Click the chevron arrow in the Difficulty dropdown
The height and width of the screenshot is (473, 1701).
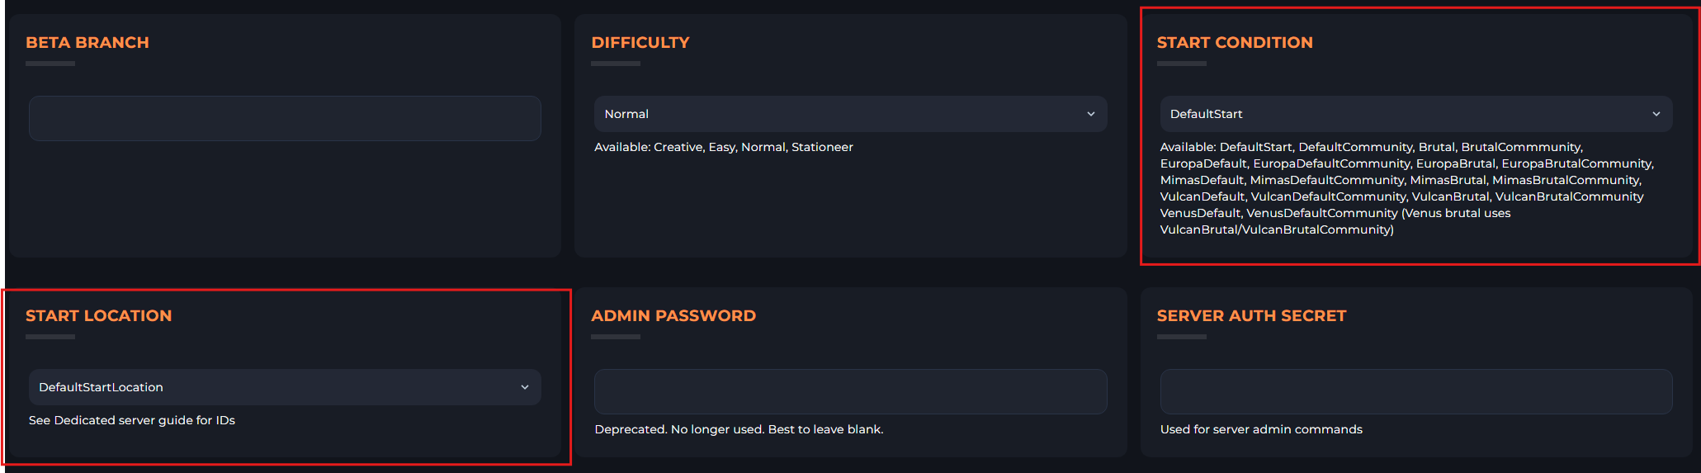(1090, 114)
